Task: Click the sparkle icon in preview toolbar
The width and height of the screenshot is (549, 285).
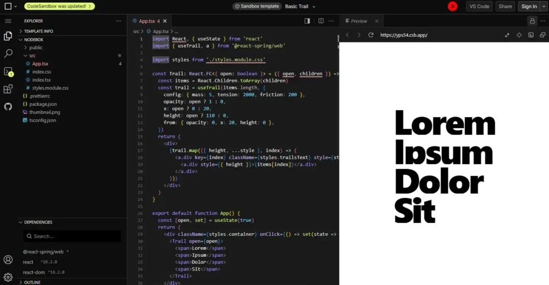Action: (x=507, y=35)
